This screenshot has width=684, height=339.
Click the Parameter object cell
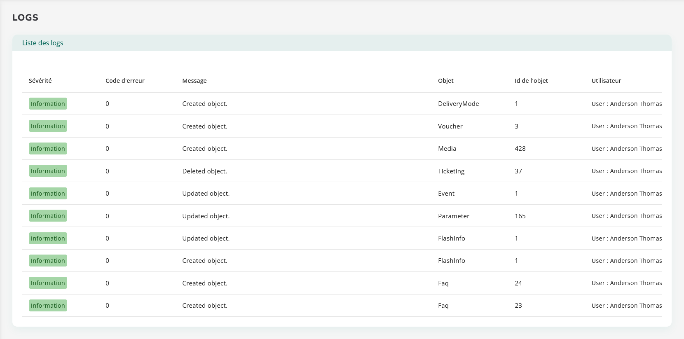[453, 216]
